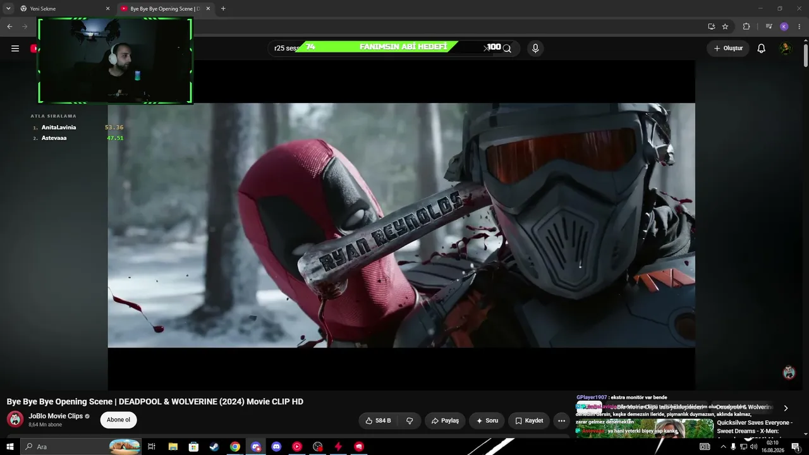Open the browser extensions puzzle icon
Screen dimensions: 809x455
click(746, 27)
